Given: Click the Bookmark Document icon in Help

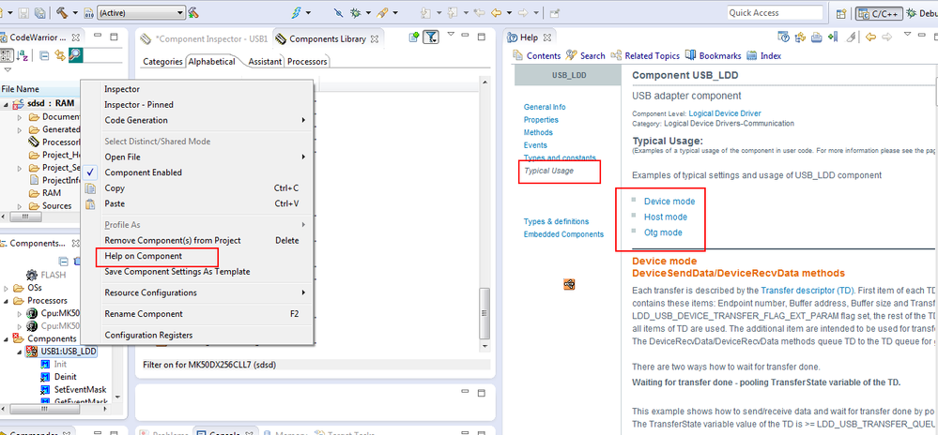Looking at the screenshot, I should coord(832,37).
